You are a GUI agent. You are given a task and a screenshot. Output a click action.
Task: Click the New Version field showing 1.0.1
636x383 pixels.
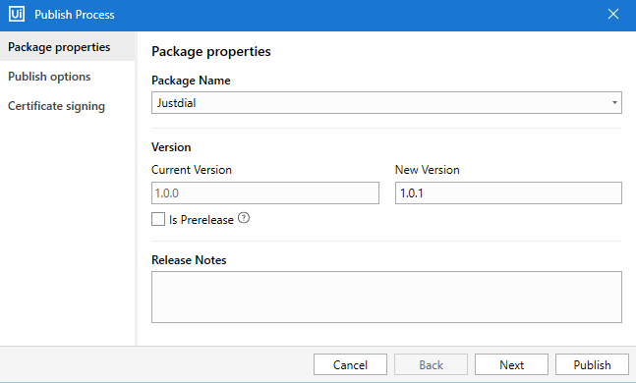(508, 192)
